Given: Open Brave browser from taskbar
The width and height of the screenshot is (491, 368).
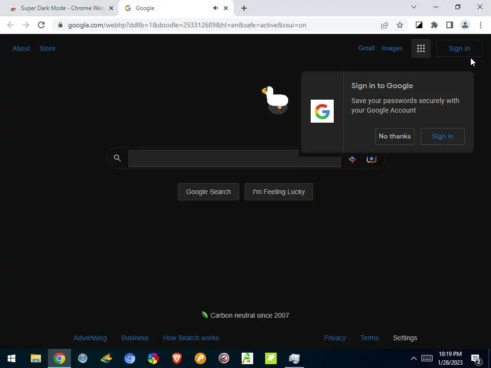Looking at the screenshot, I should (176, 358).
